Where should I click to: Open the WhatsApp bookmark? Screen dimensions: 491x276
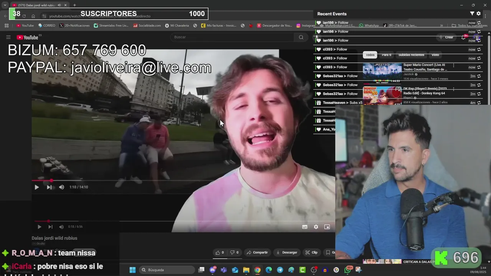369,26
